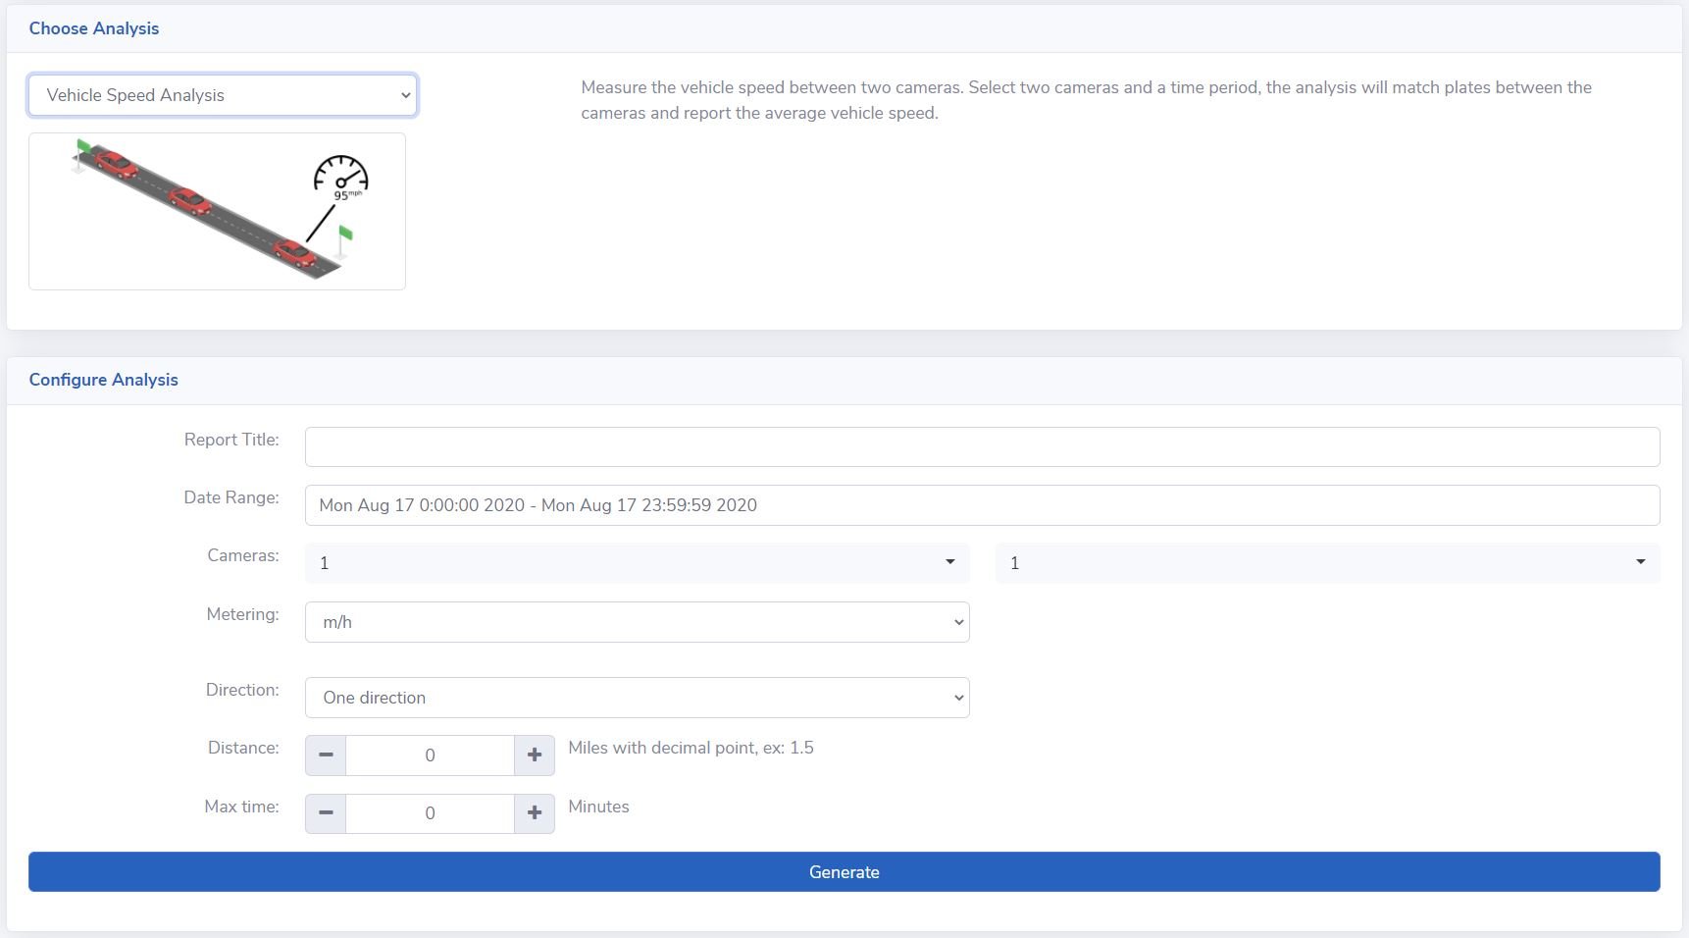The width and height of the screenshot is (1689, 938).
Task: Click the 'Direction:' label
Action: 242,690
